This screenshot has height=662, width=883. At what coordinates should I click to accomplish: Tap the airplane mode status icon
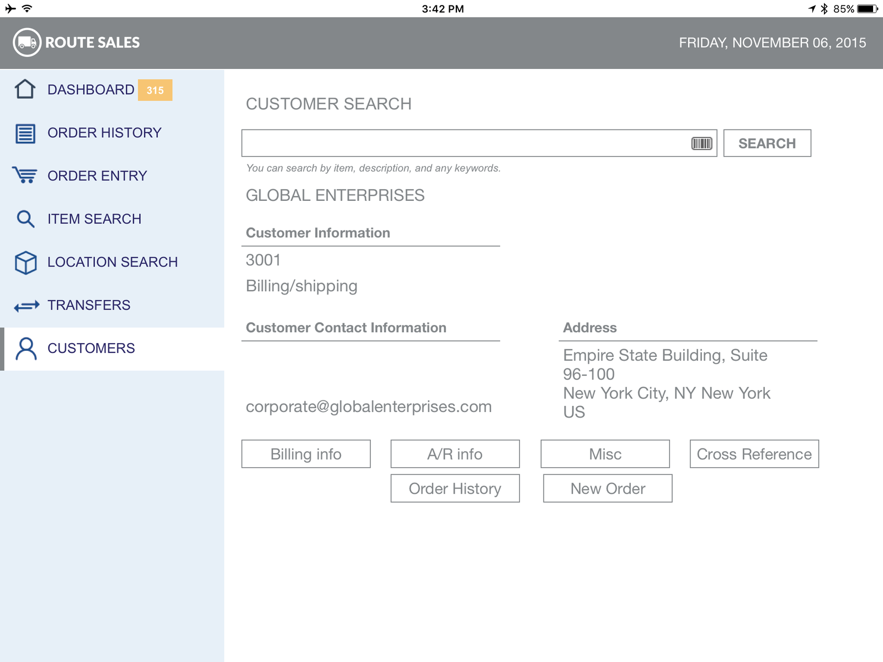[10, 8]
